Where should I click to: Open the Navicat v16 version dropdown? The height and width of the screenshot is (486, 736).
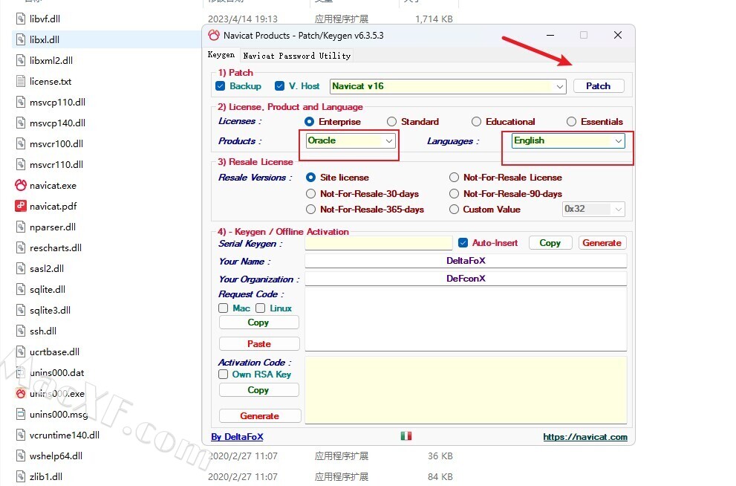point(448,86)
